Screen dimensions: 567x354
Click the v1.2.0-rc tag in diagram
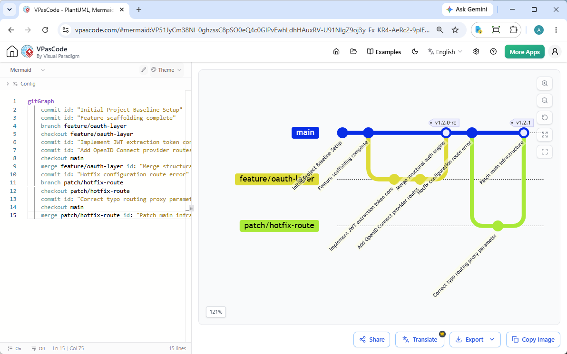click(444, 123)
